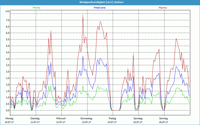Click the 0,5 y-axis value
The width and height of the screenshot is (200, 125).
tap(7, 104)
